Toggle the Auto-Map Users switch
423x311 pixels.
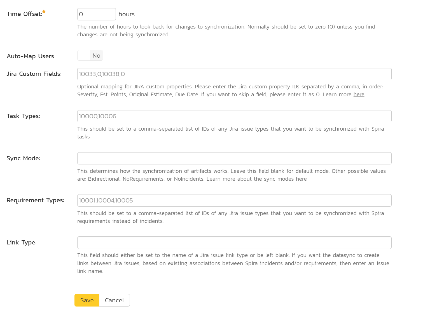click(90, 55)
